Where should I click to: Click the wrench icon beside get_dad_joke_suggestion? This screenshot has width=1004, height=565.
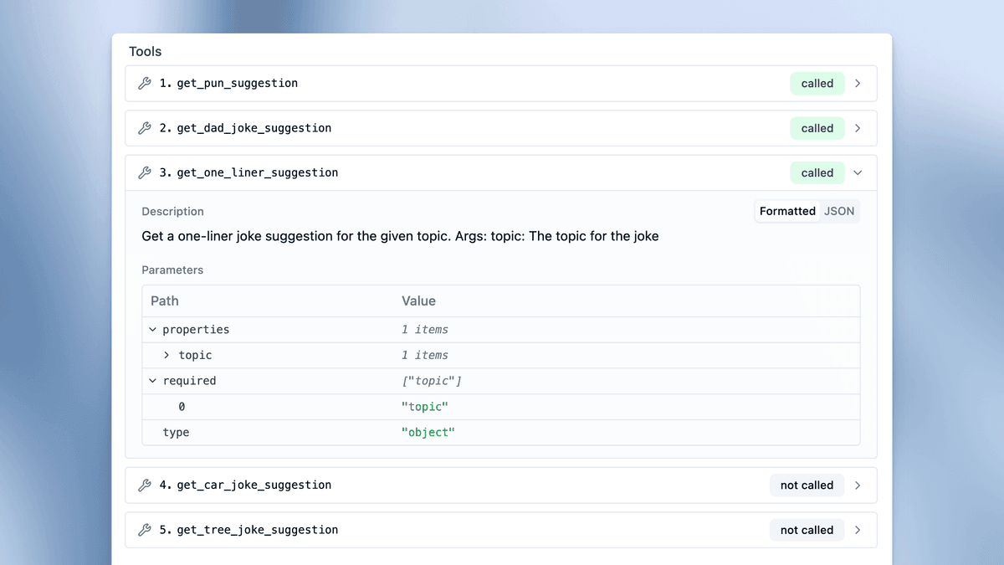point(144,128)
